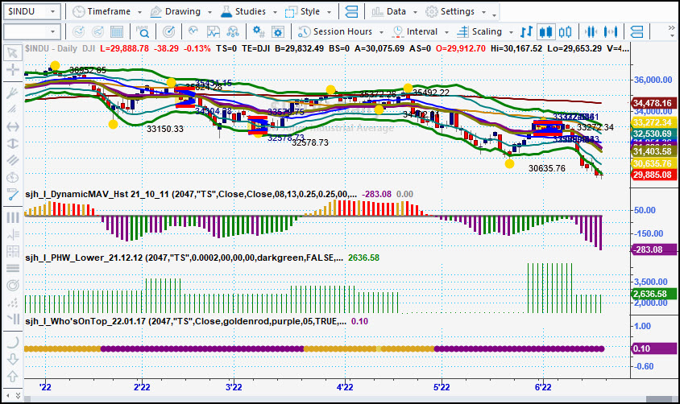This screenshot has width=680, height=404.
Task: Expand the Drawing dropdown arrow
Action: point(210,12)
